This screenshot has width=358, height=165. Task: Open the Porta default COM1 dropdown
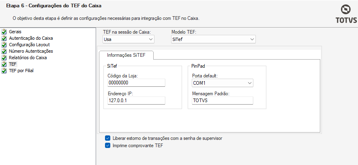pos(223,83)
